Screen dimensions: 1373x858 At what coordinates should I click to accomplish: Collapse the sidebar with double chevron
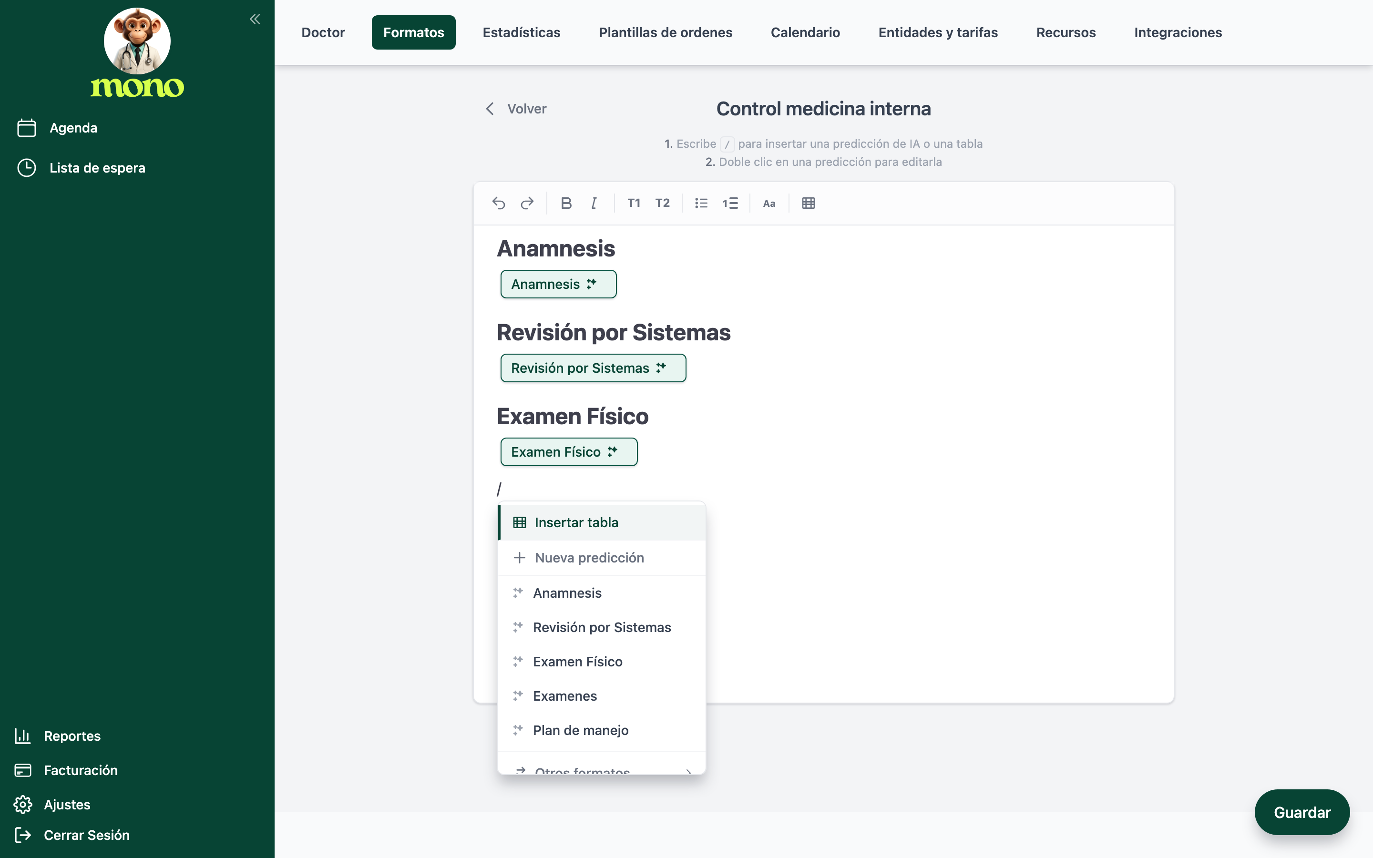255,19
